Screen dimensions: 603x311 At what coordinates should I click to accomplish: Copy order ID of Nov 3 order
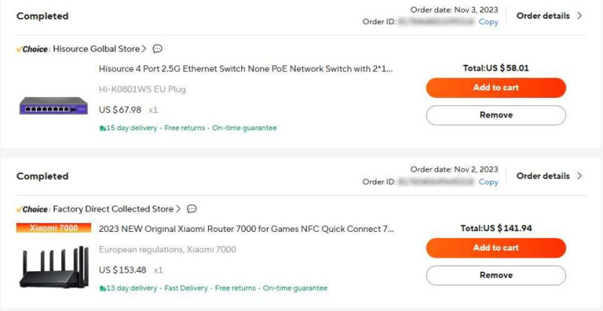tap(488, 22)
